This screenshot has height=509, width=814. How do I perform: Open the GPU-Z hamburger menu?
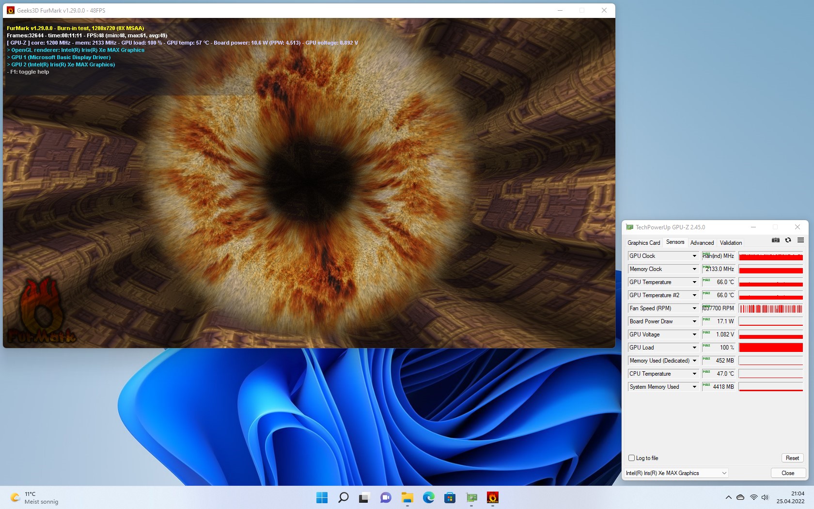point(800,240)
